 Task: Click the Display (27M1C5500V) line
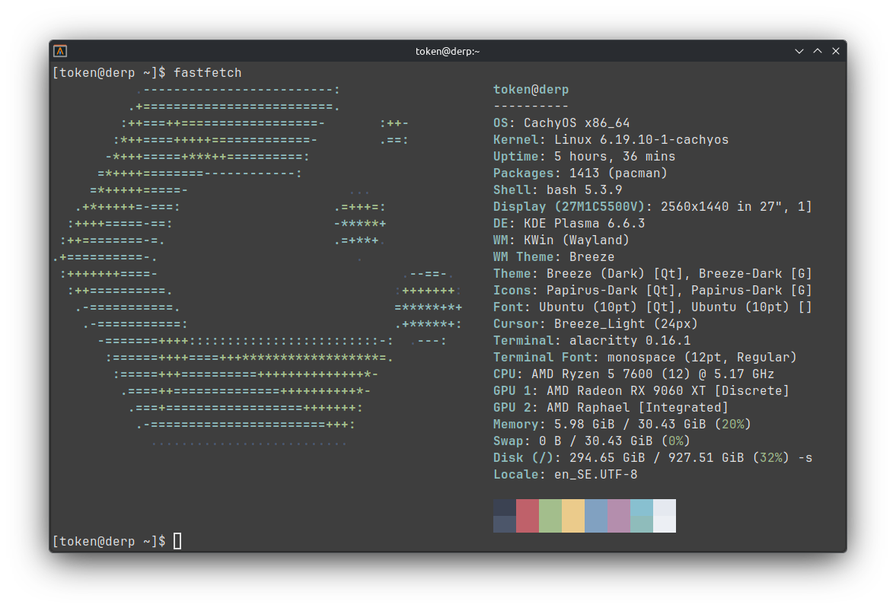[652, 207]
